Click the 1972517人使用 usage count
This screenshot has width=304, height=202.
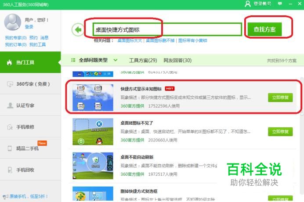coord(163,174)
